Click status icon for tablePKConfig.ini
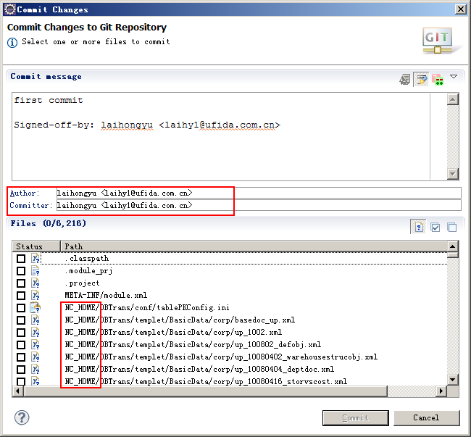 pos(36,307)
